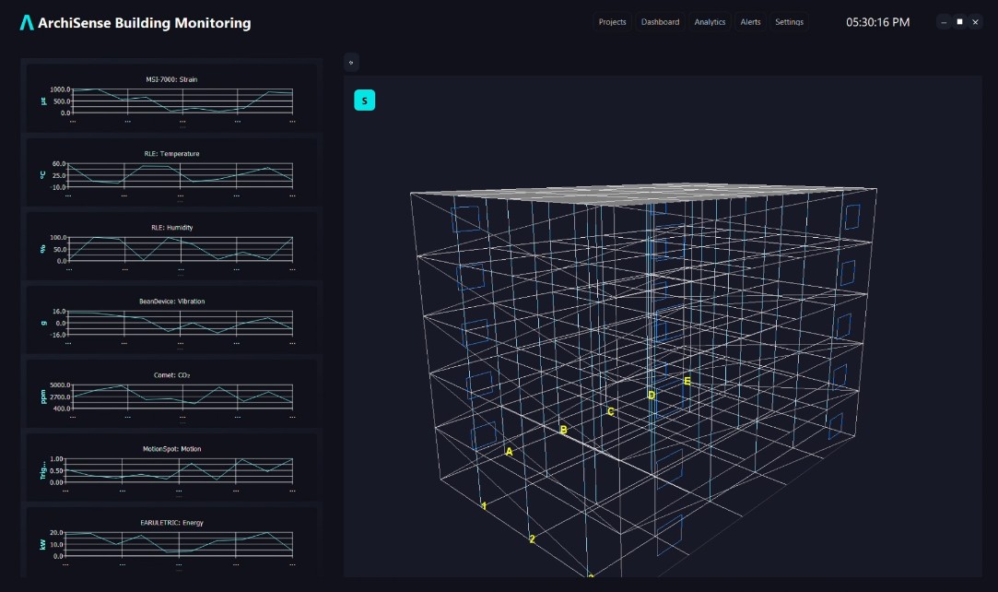Open the Comet CO₂ chart panel
998x592 pixels.
tap(171, 393)
